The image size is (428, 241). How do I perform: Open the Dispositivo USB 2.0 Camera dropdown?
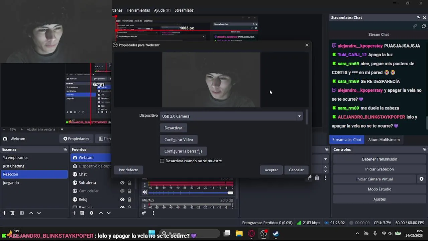(231, 116)
